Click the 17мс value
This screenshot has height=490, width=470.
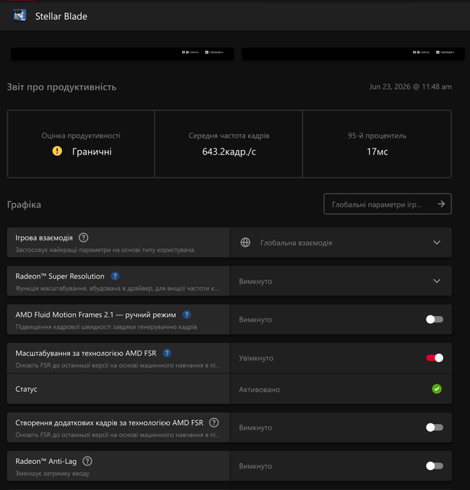coord(377,152)
